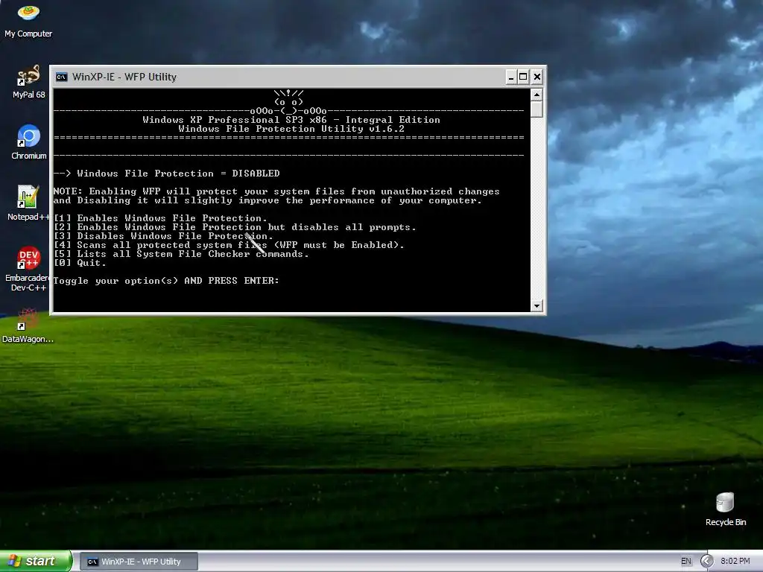
Task: Click console scrollbar up arrow
Action: (536, 95)
